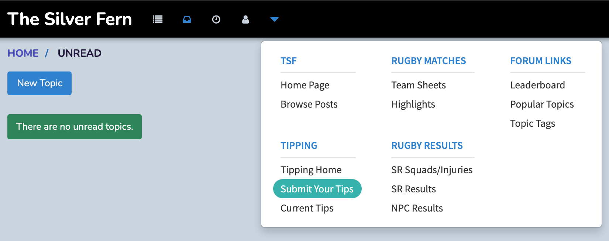
Task: Select SR Results menu item
Action: point(413,189)
